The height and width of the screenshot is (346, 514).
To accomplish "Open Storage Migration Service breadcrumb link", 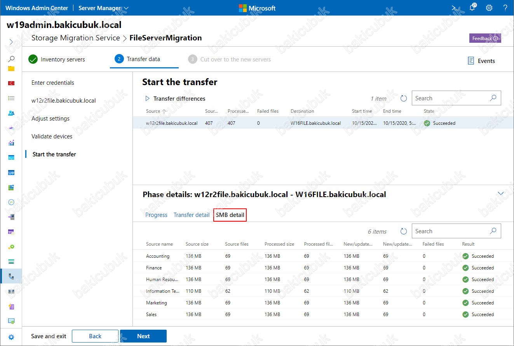I will (76, 38).
